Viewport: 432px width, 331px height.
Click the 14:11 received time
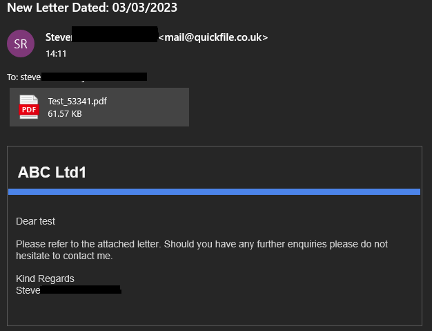coord(56,53)
